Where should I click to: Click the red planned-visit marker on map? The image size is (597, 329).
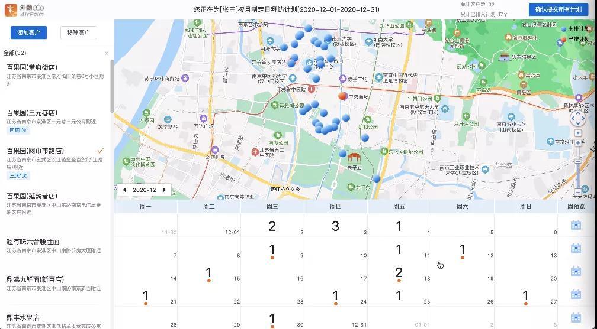(x=342, y=96)
